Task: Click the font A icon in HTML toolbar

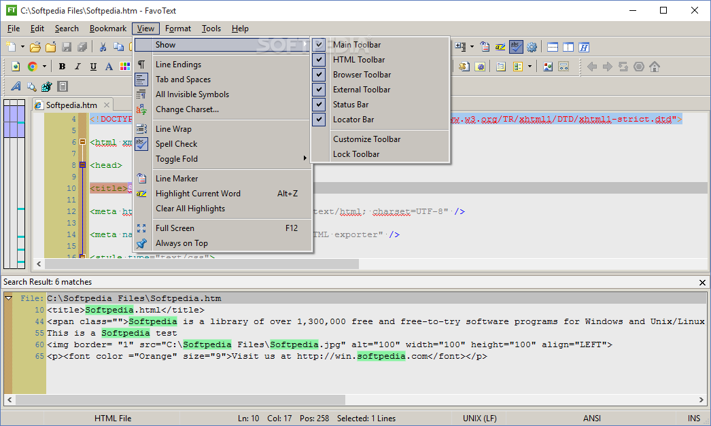Action: [x=109, y=67]
